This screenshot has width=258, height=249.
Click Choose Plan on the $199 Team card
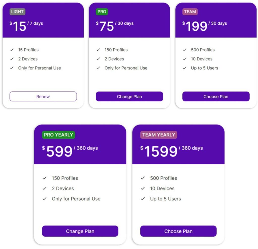click(x=216, y=97)
